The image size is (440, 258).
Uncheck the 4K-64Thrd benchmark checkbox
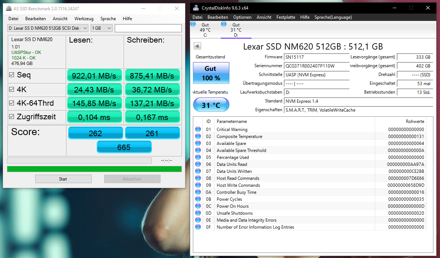pyautogui.click(x=11, y=103)
